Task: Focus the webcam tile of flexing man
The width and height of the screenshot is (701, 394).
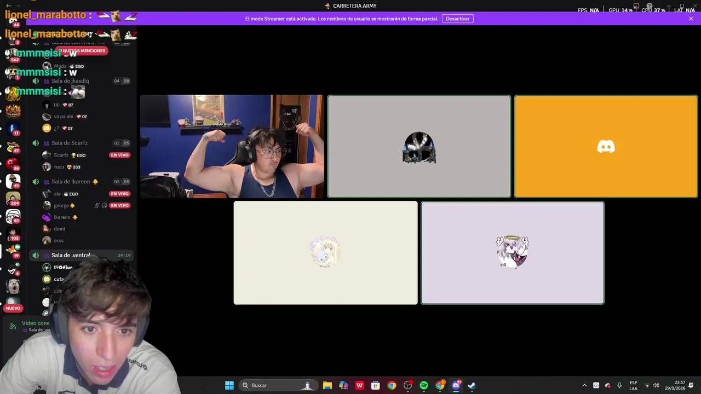Action: tap(232, 147)
